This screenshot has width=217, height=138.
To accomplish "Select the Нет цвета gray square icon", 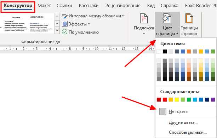I will (163, 111).
